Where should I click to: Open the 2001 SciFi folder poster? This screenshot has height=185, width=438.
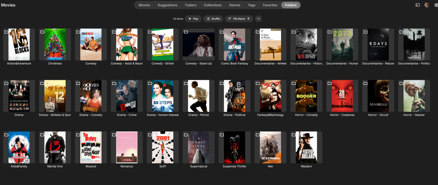[163, 147]
